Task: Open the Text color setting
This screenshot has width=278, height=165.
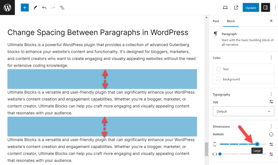Action: coord(243,69)
